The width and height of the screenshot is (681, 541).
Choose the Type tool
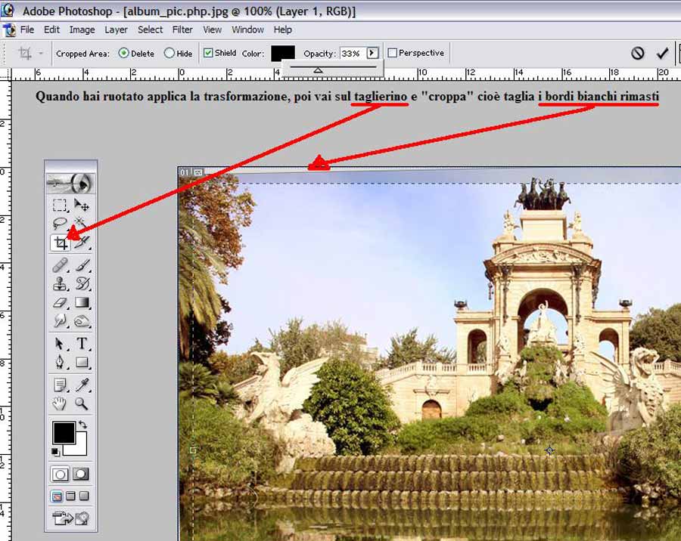tap(82, 344)
